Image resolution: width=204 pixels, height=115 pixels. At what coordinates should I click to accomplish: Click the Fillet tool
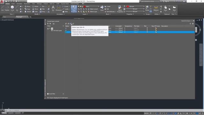[42, 9]
